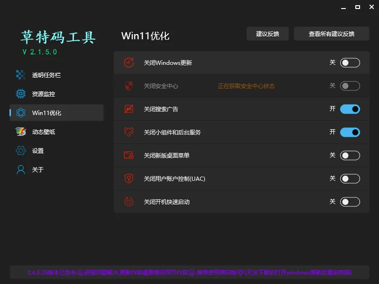Open the 资源监控 sidebar page
Viewport: 379px width, 284px height.
(x=56, y=94)
